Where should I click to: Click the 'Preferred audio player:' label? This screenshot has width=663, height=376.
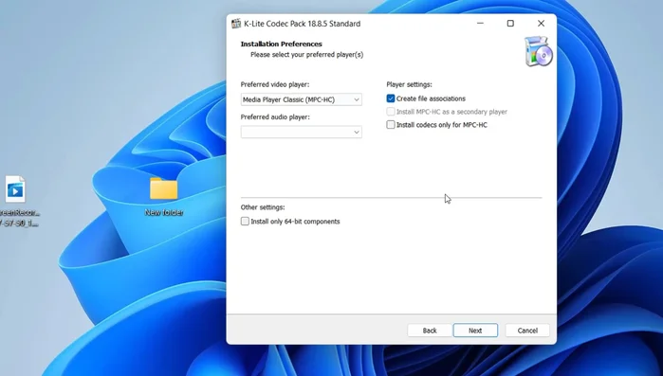(x=275, y=116)
